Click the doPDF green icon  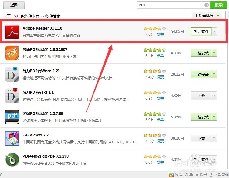(x=12, y=160)
